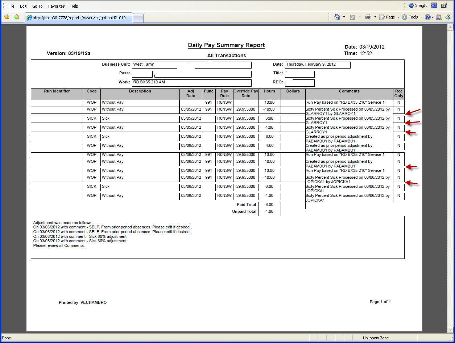The width and height of the screenshot is (455, 343).
Task: Click the Work field showing RD BX35 210 AM
Action: [191, 82]
